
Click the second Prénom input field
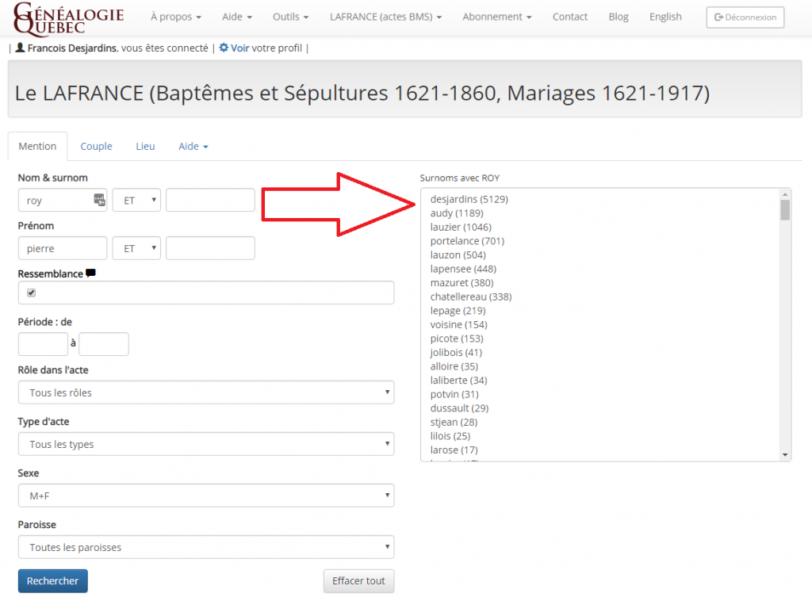210,248
